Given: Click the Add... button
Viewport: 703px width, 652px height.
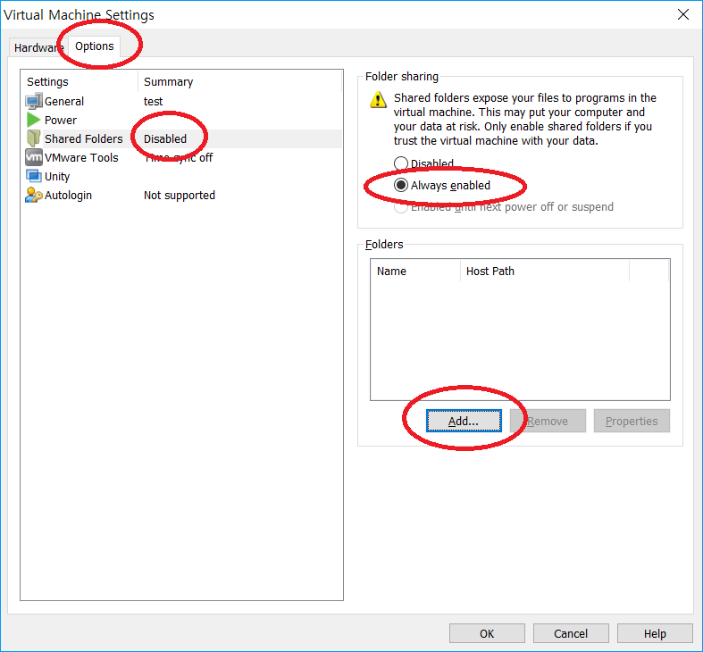Looking at the screenshot, I should 464,421.
